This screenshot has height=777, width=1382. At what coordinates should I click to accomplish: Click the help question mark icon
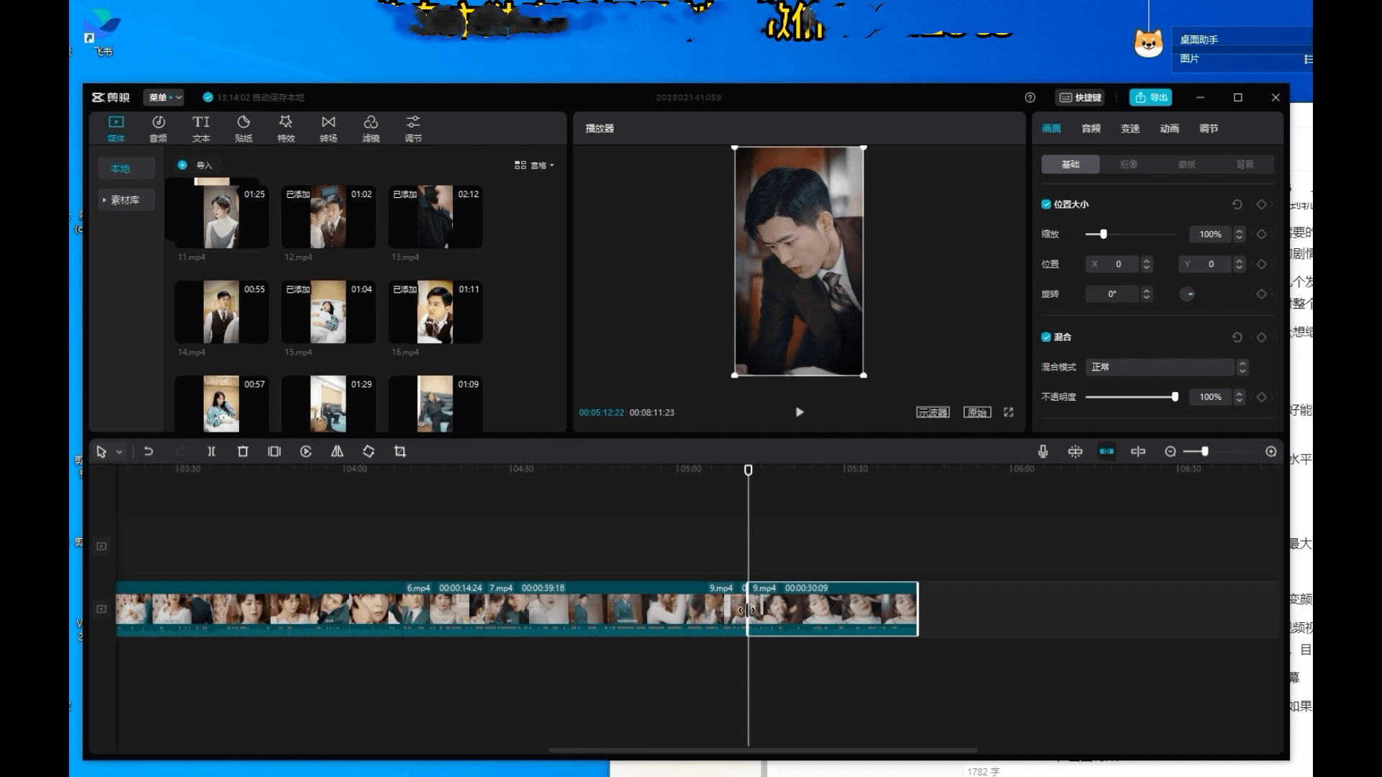click(1030, 97)
